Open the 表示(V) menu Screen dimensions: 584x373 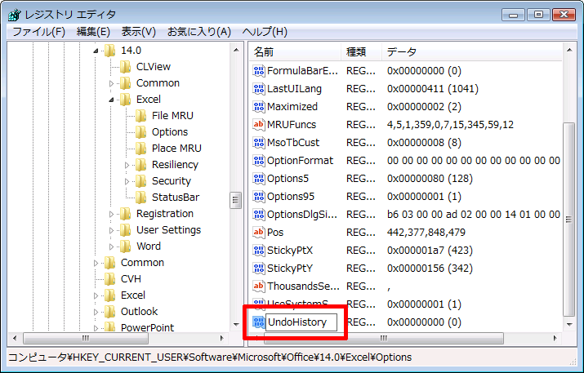(x=139, y=32)
